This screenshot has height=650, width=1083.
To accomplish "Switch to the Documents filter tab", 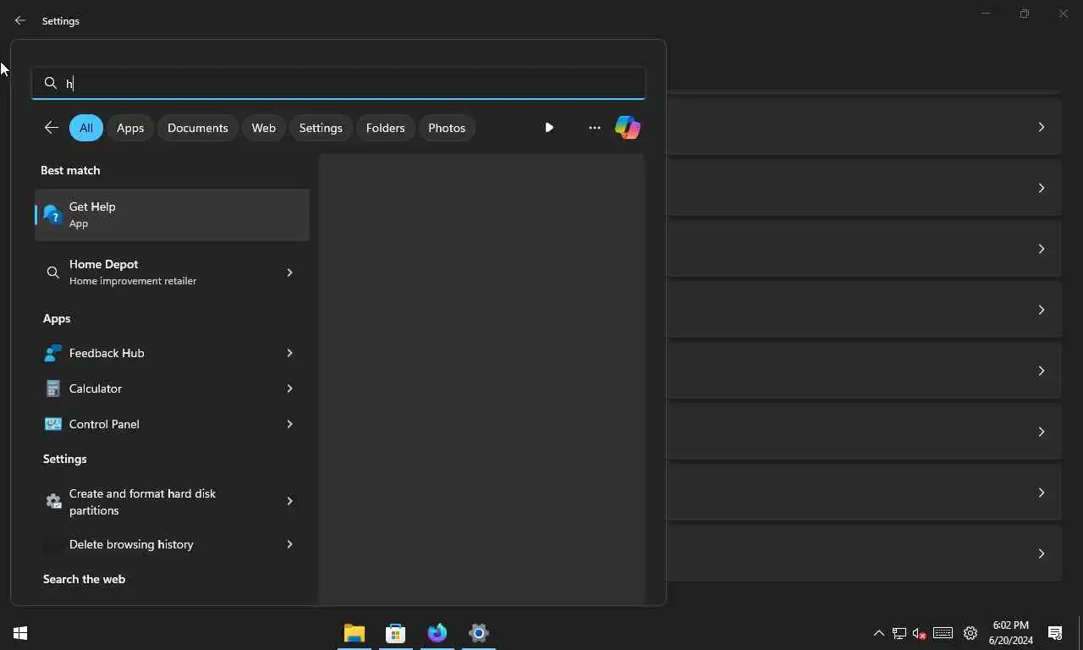I will click(198, 128).
